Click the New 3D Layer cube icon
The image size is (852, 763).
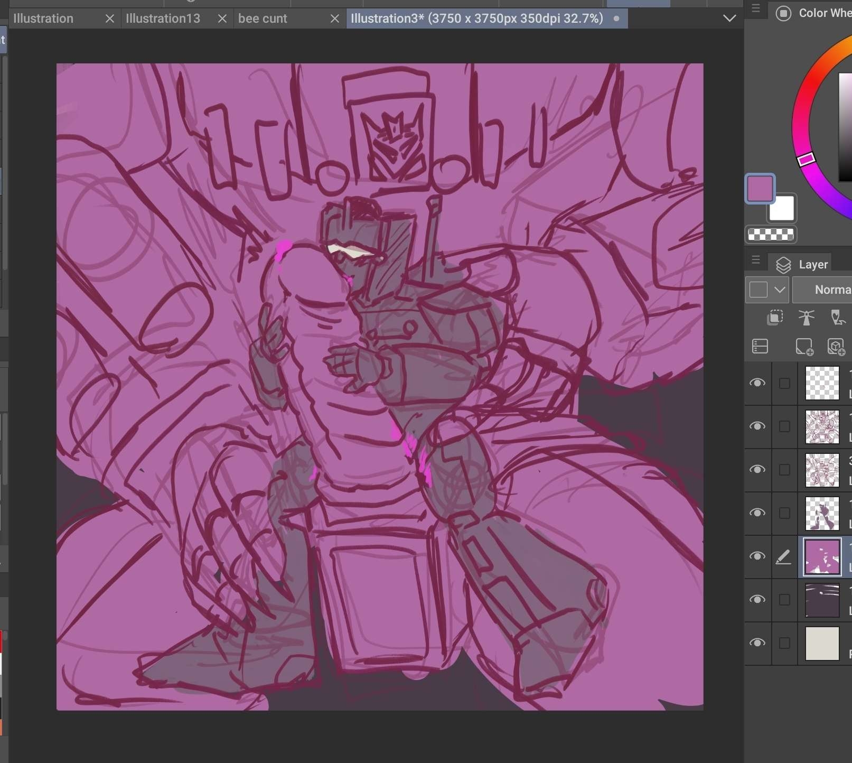(836, 347)
